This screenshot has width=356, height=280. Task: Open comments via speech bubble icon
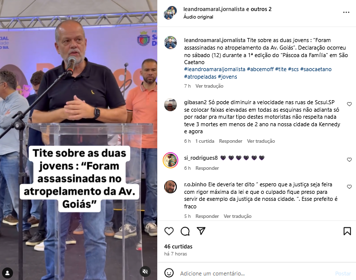click(x=185, y=231)
